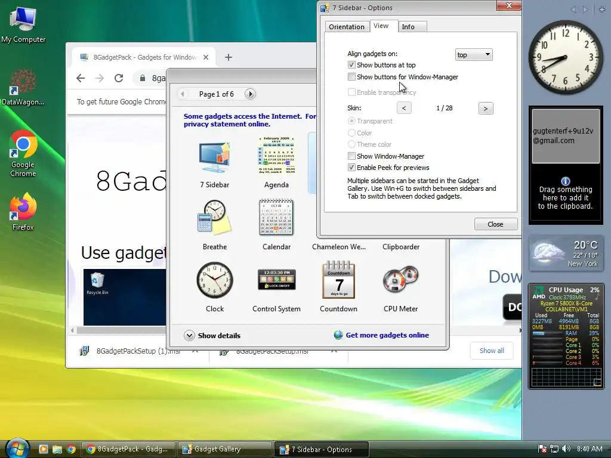The height and width of the screenshot is (458, 611).
Task: Select the Agenda gadget icon
Action: [x=276, y=156]
